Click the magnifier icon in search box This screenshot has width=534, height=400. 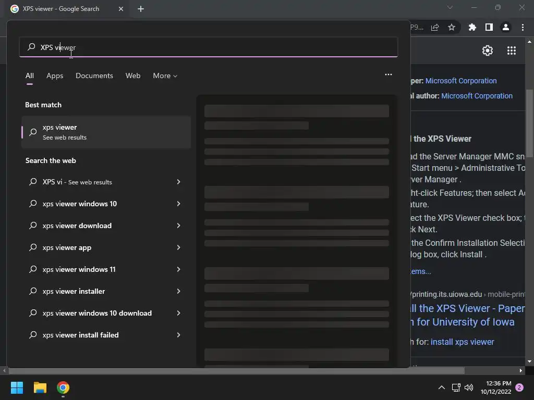(x=31, y=47)
